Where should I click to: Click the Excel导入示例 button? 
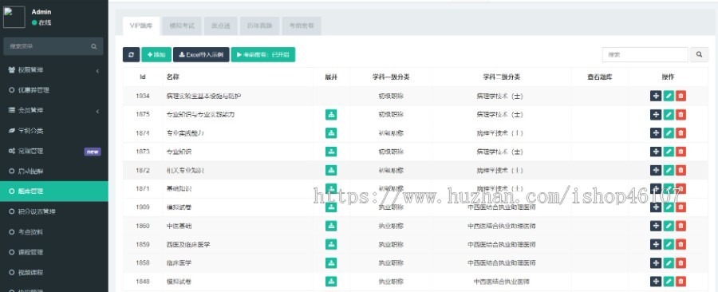201,54
